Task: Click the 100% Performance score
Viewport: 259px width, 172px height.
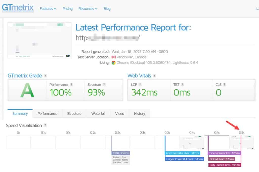Action: (x=61, y=93)
